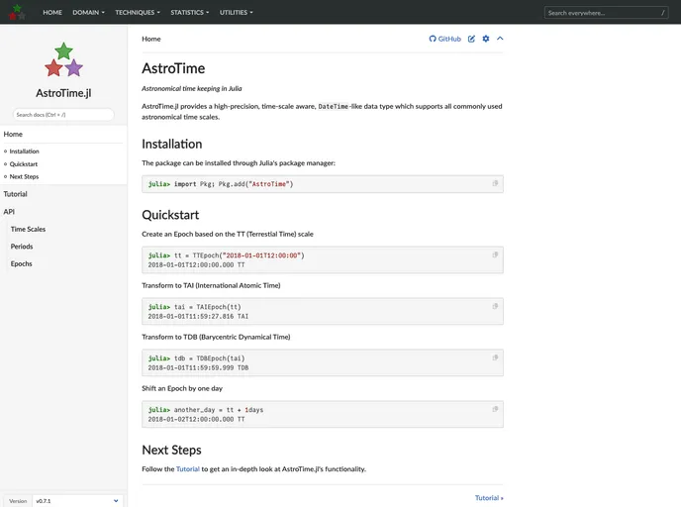Open Tutorial page from sidebar
This screenshot has height=507, width=681.
[15, 194]
